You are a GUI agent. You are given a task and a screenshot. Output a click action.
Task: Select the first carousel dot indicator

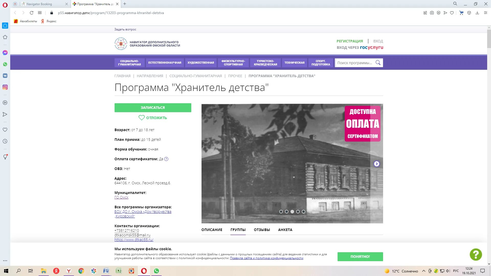click(281, 212)
